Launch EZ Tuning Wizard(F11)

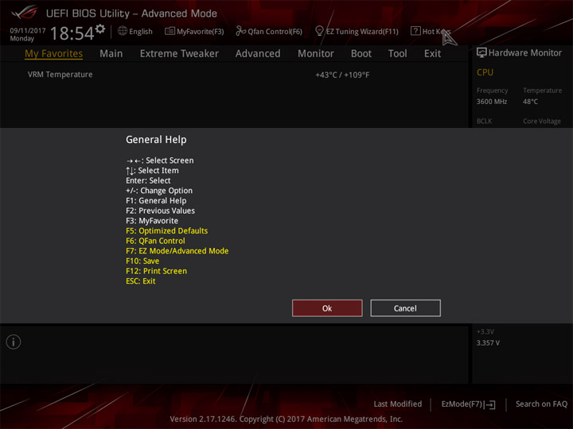[362, 31]
